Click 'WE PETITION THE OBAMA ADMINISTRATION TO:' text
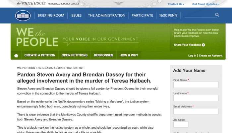 (x=50, y=68)
